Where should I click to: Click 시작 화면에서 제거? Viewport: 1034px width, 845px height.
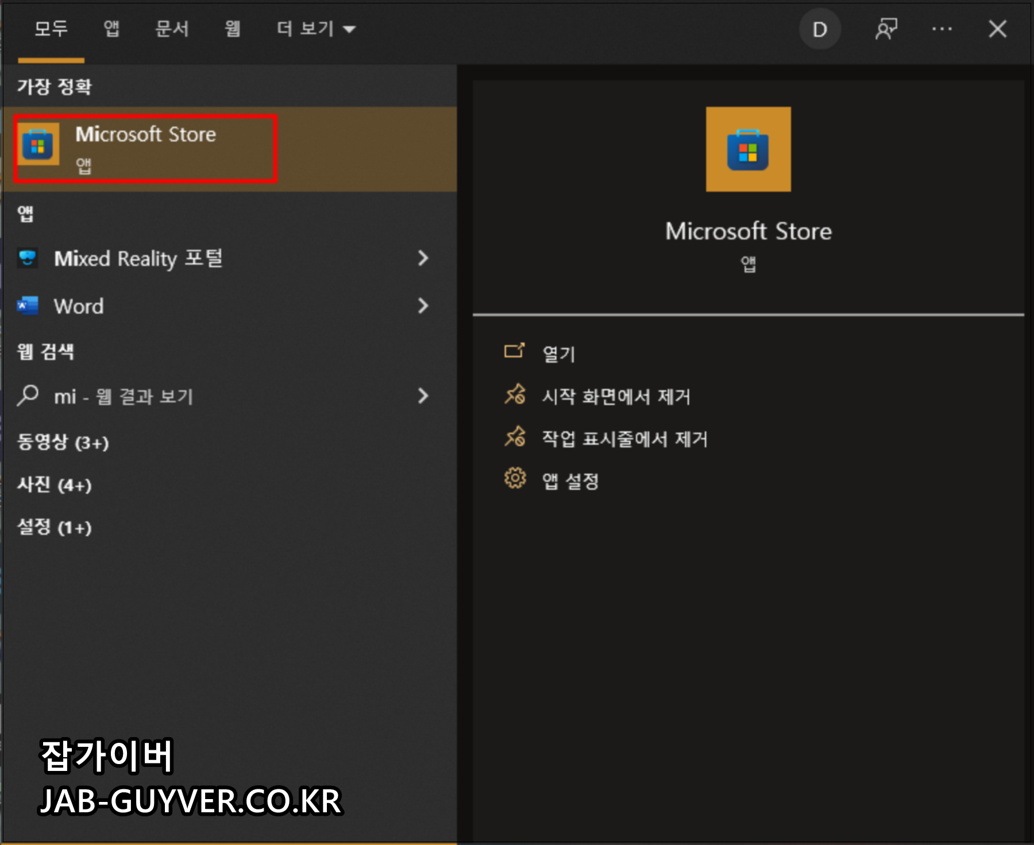pos(616,397)
